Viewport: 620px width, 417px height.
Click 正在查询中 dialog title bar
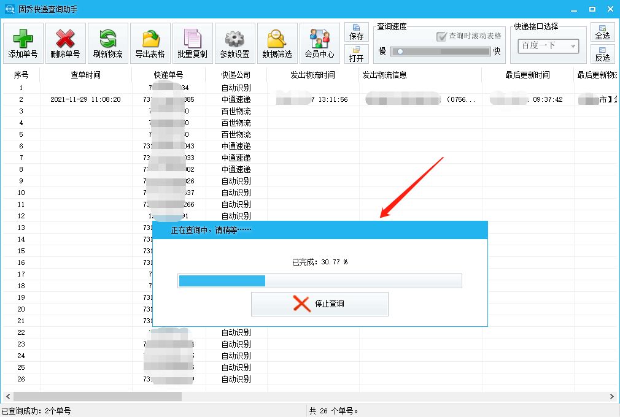point(320,230)
